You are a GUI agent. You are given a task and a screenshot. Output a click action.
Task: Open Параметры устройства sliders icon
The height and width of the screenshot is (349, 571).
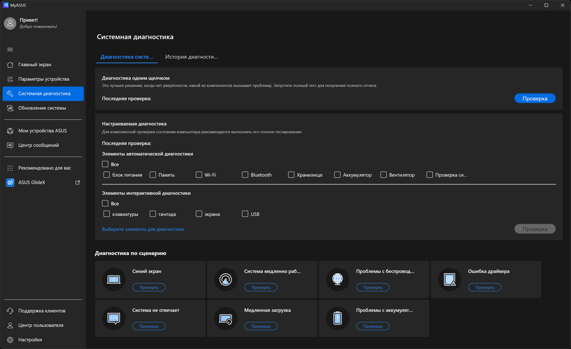[10, 79]
